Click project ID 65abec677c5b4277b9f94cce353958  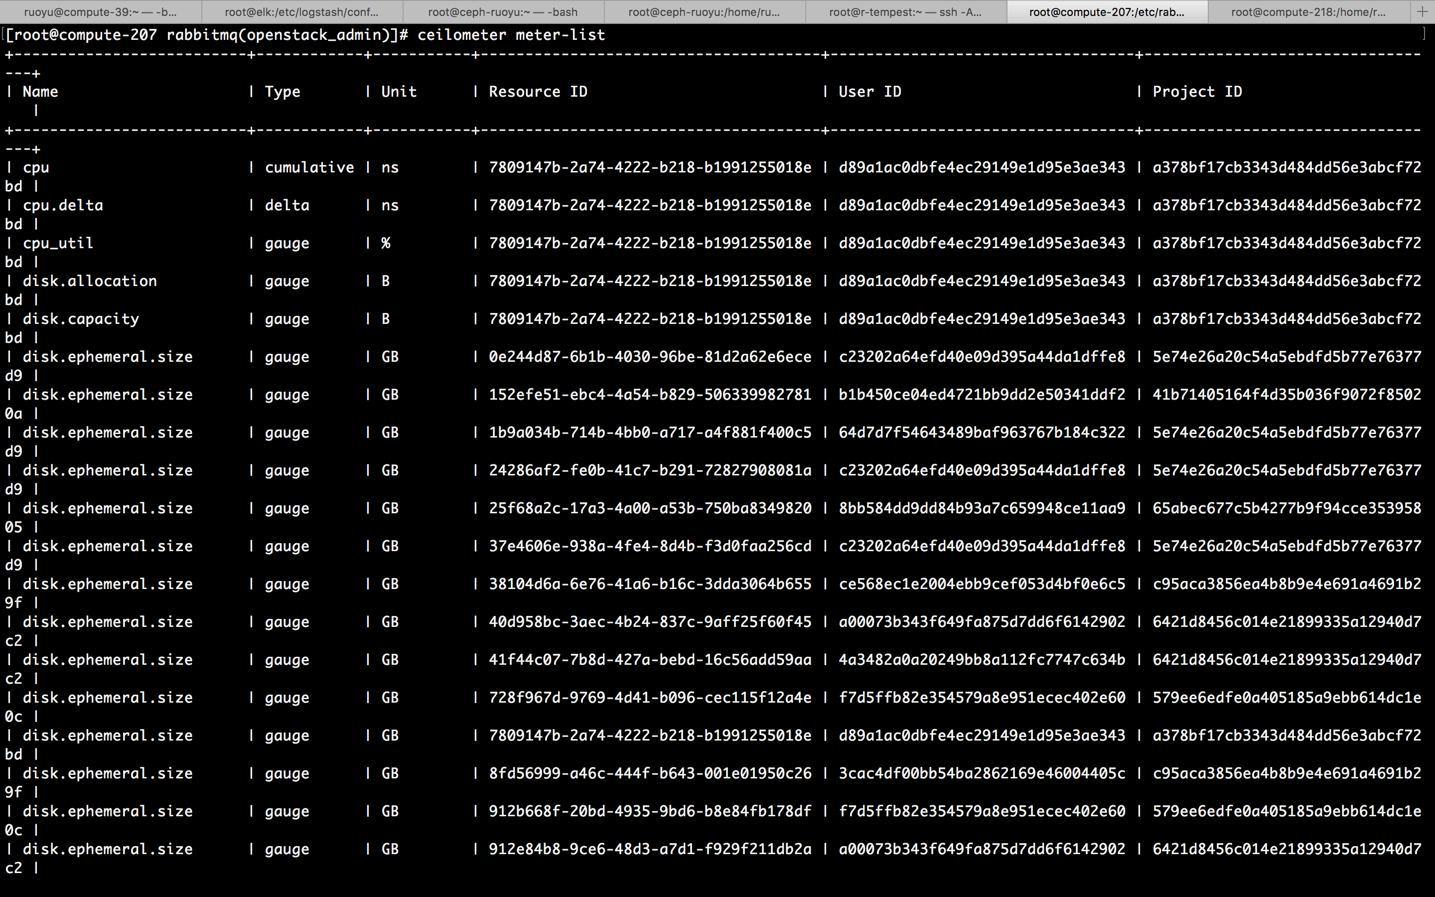tap(1287, 508)
